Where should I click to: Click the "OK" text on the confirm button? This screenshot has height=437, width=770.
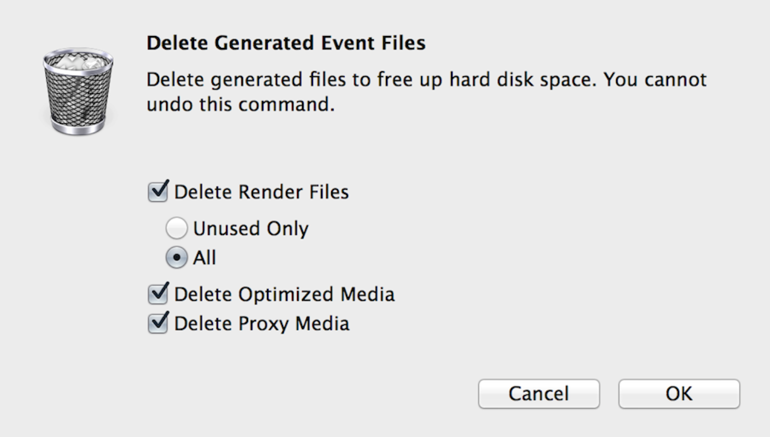click(x=679, y=394)
